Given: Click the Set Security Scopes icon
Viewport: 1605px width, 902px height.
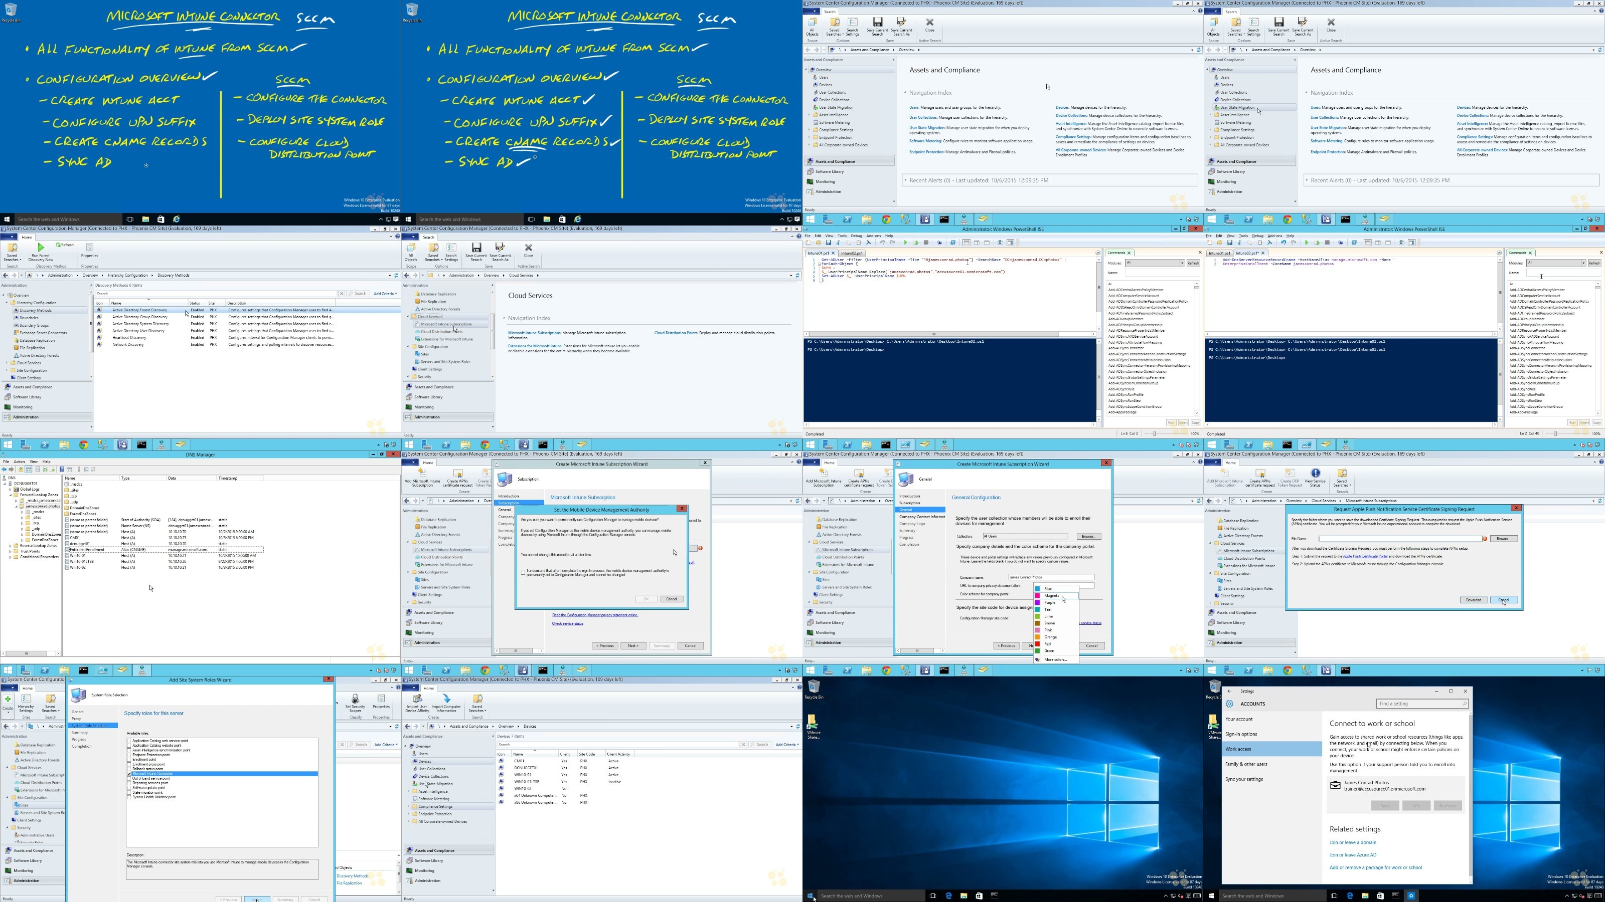Looking at the screenshot, I should 355,700.
